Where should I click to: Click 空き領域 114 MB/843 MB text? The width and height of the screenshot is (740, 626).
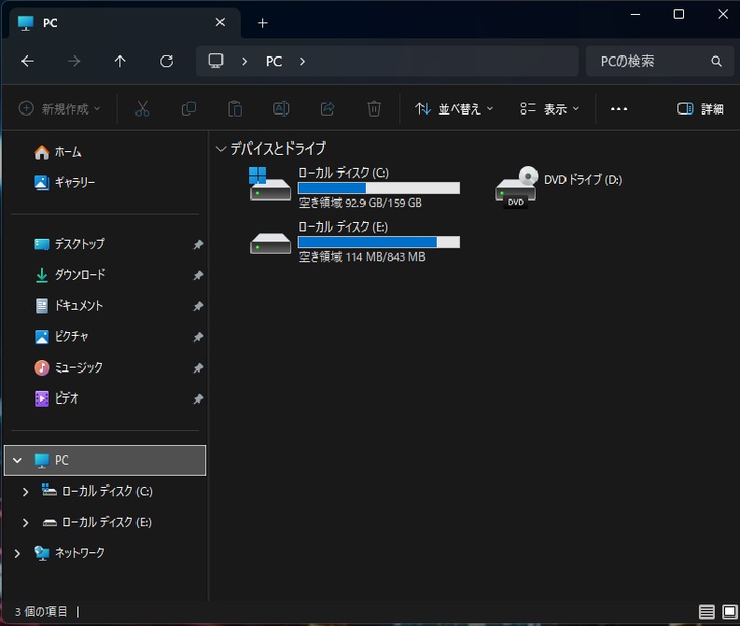362,257
